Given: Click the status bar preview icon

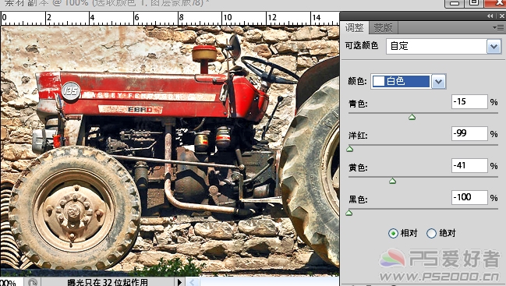Looking at the screenshot, I should (x=32, y=282).
